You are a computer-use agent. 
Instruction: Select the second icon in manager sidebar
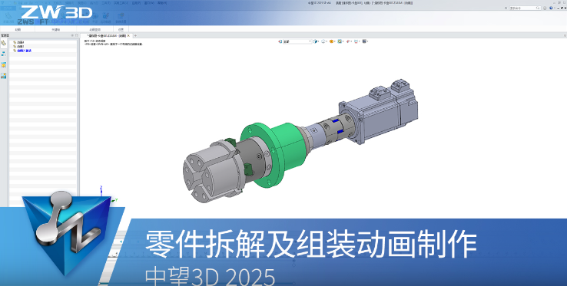click(4, 54)
